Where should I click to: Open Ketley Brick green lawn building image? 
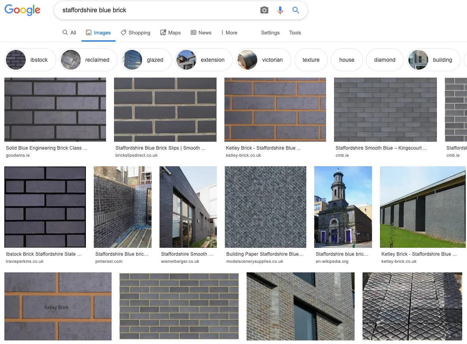click(423, 207)
